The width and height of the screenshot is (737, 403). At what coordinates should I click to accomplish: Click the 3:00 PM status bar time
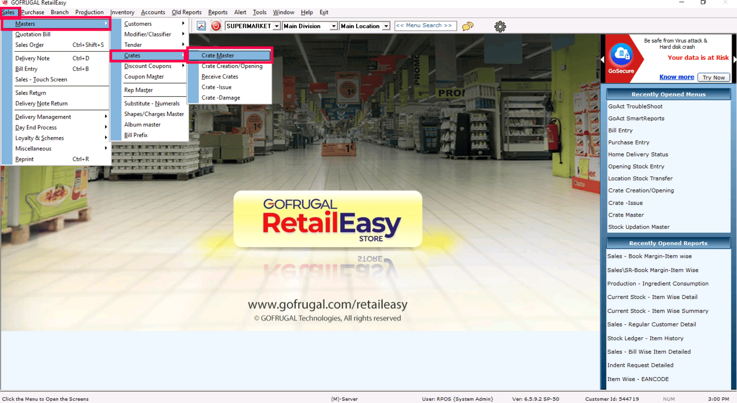pyautogui.click(x=718, y=399)
